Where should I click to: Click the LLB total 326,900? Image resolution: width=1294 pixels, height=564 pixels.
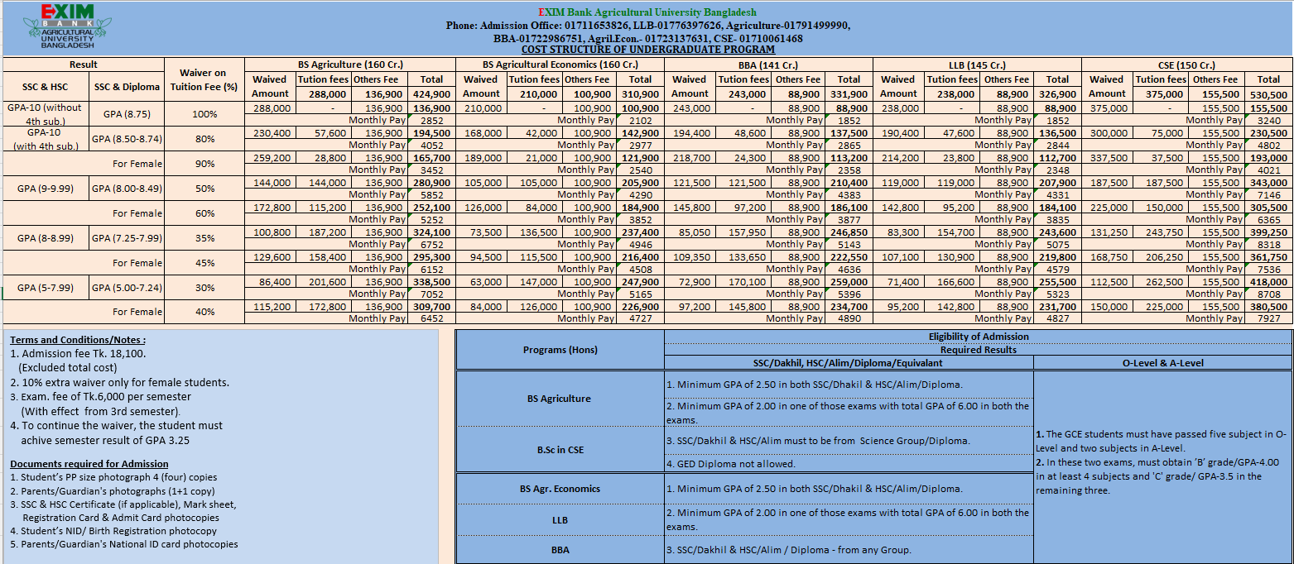coord(1057,94)
